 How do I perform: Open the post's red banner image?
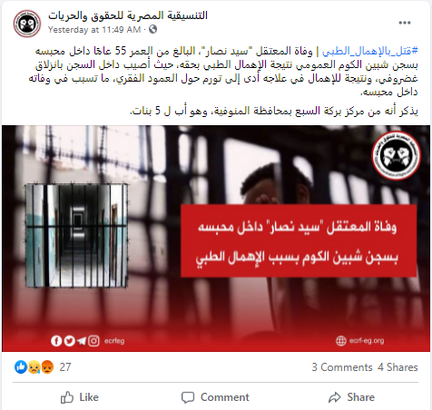216,239
